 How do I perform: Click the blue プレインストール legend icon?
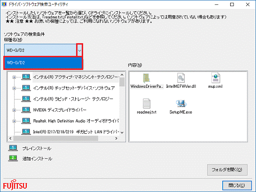pos(13,148)
